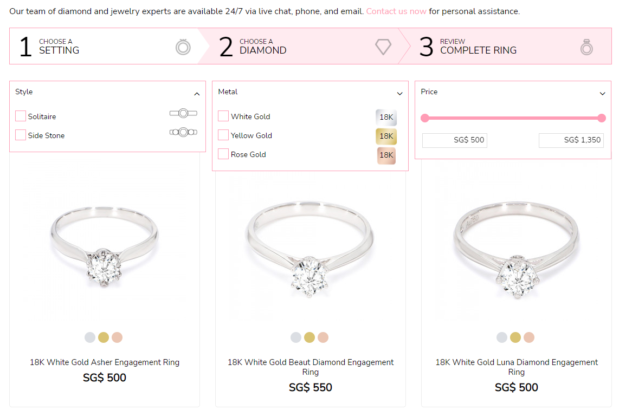Image resolution: width=619 pixels, height=410 pixels.
Task: Tick the Side Stone checkbox
Action: 21,135
